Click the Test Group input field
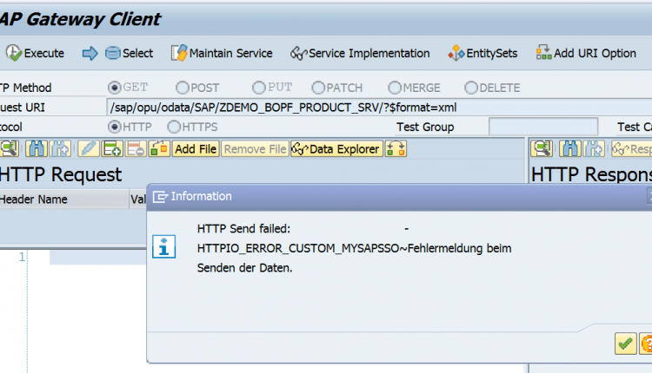The height and width of the screenshot is (373, 652). [x=543, y=127]
